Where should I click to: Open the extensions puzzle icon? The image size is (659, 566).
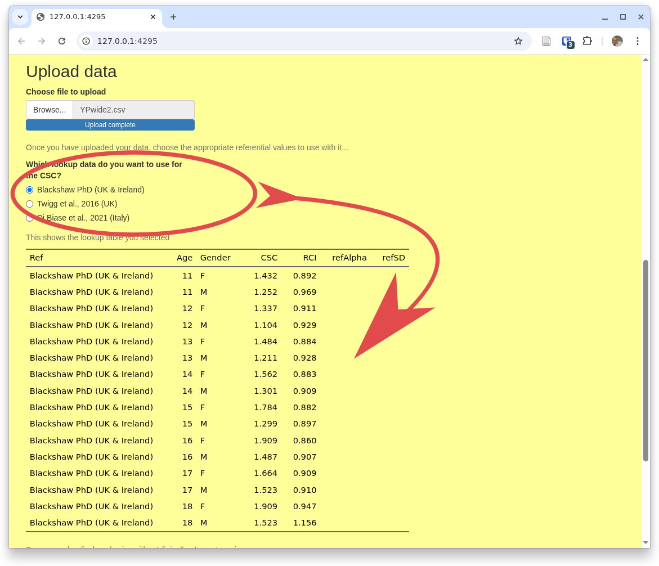coord(587,41)
